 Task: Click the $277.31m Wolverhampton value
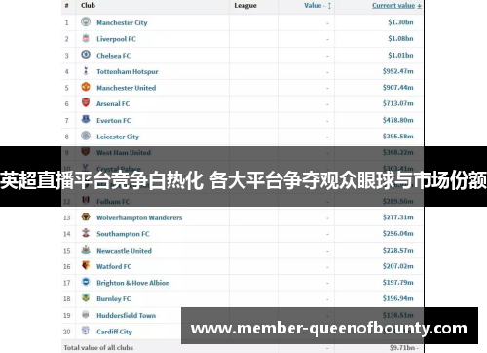[x=398, y=217]
